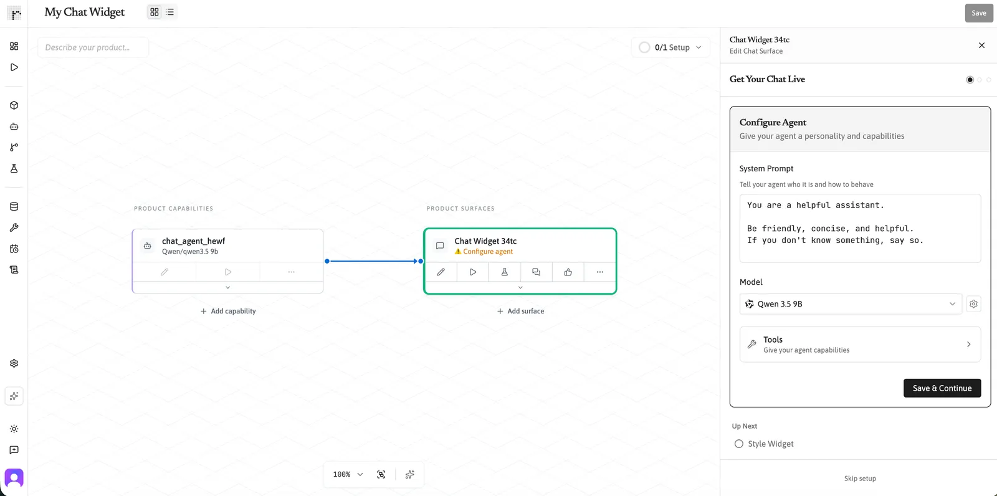Open the database icon in the left sidebar
The width and height of the screenshot is (997, 496).
point(14,207)
